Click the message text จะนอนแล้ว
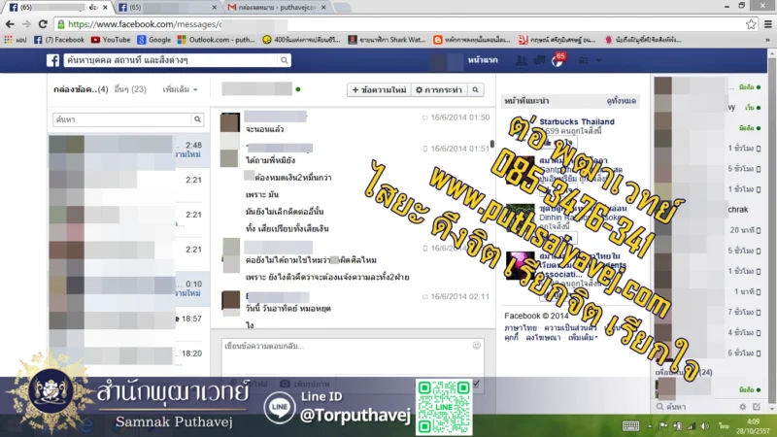The width and height of the screenshot is (777, 437). click(265, 129)
